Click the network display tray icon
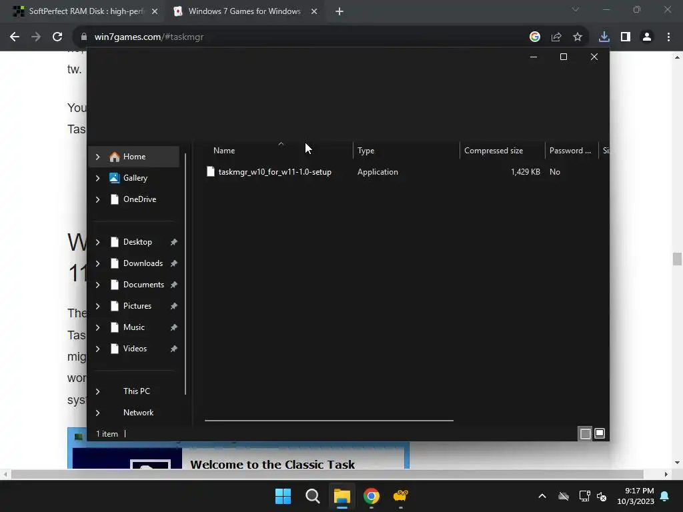This screenshot has width=683, height=512. coord(584,496)
